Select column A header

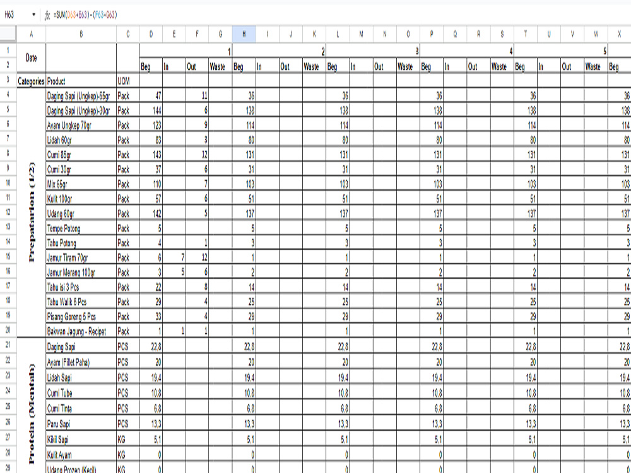32,35
